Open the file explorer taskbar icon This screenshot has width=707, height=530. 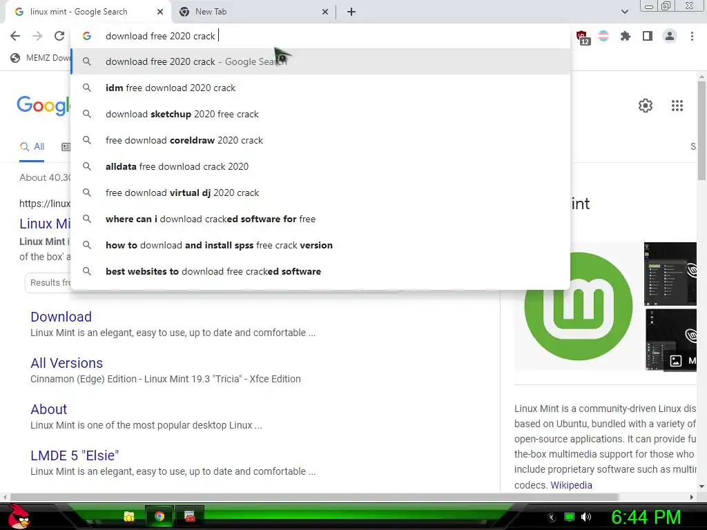pyautogui.click(x=129, y=516)
